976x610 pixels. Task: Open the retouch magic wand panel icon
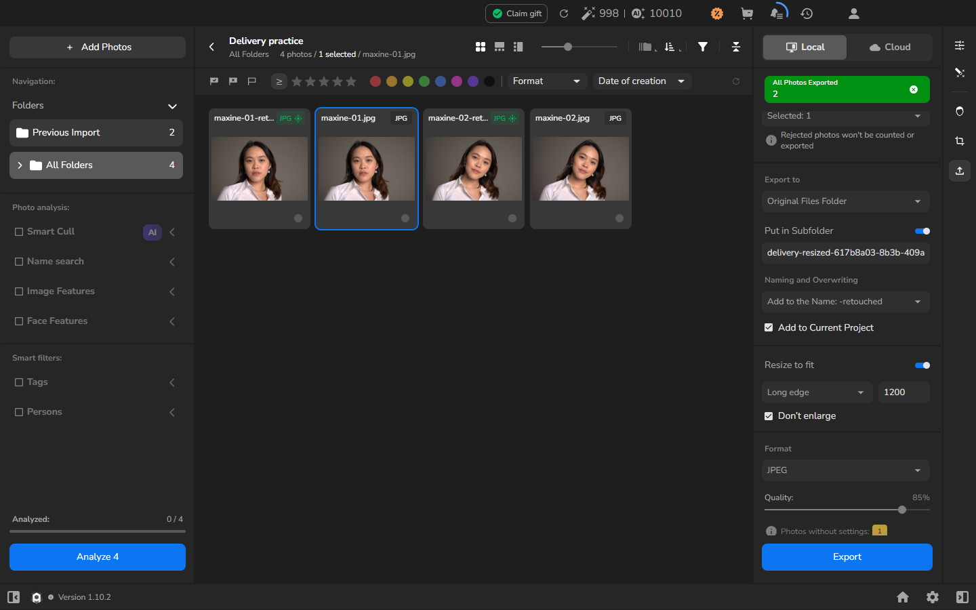click(960, 73)
